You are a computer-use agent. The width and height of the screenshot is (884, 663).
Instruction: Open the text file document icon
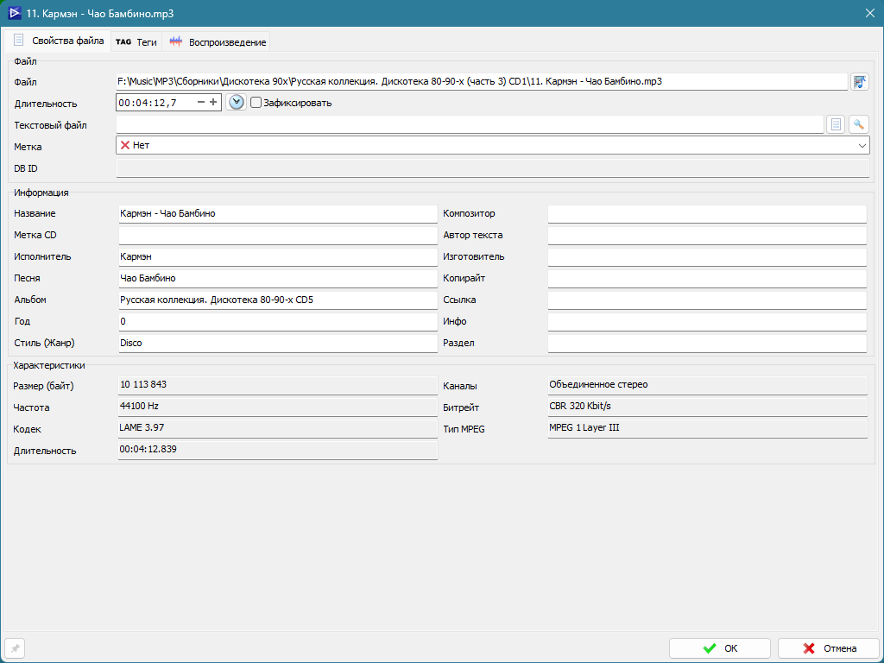(836, 124)
